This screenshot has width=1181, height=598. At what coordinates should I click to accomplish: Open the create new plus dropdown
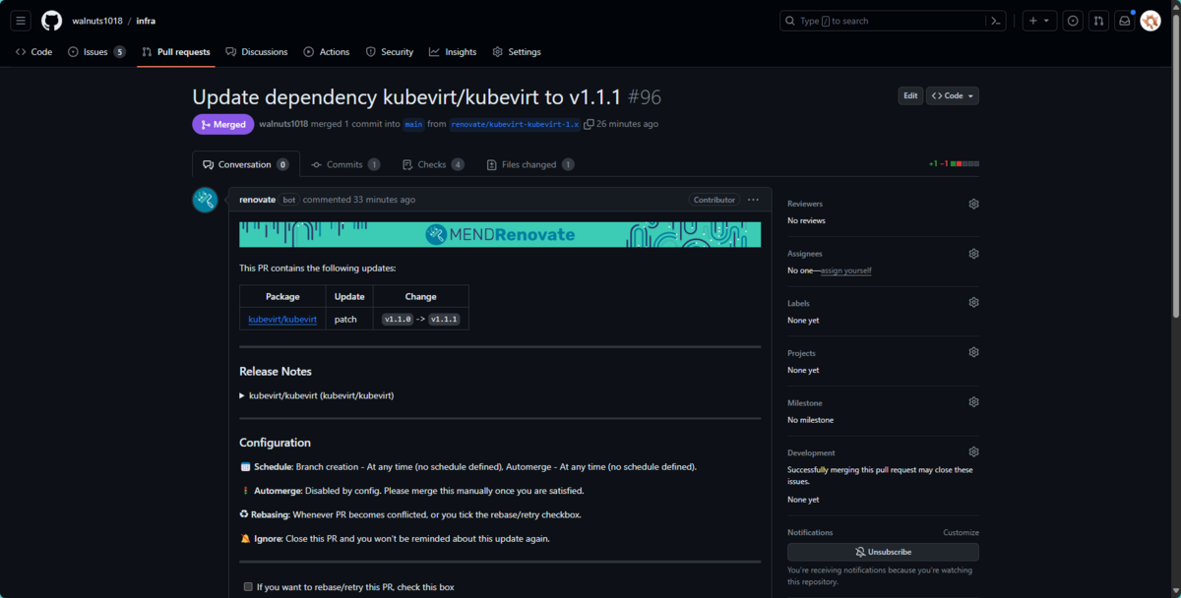[1039, 20]
